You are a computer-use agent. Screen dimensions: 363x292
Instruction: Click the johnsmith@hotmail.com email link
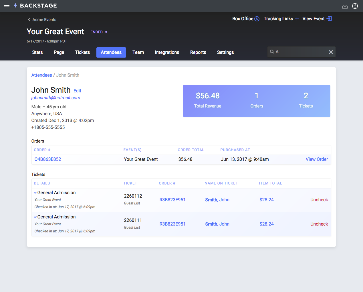(56, 98)
